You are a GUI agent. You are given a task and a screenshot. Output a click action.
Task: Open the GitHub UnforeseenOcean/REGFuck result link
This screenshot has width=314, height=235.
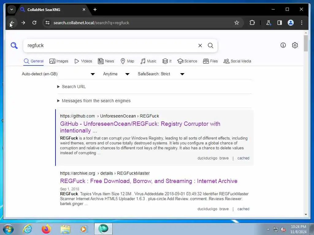[x=140, y=127]
